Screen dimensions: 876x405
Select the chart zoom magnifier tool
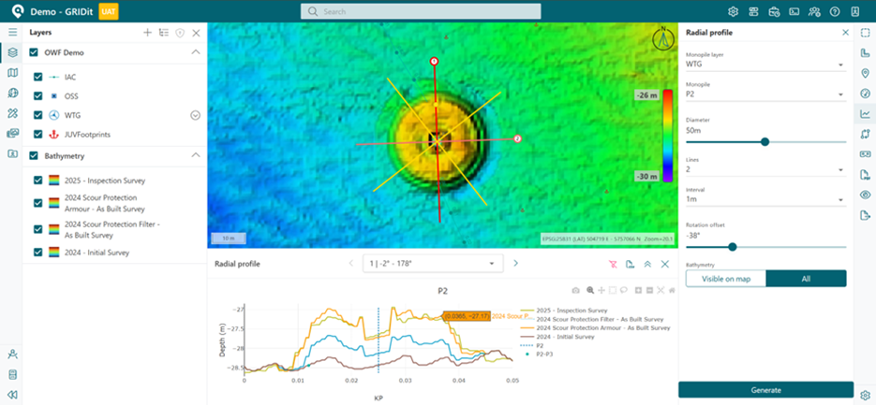tap(590, 290)
